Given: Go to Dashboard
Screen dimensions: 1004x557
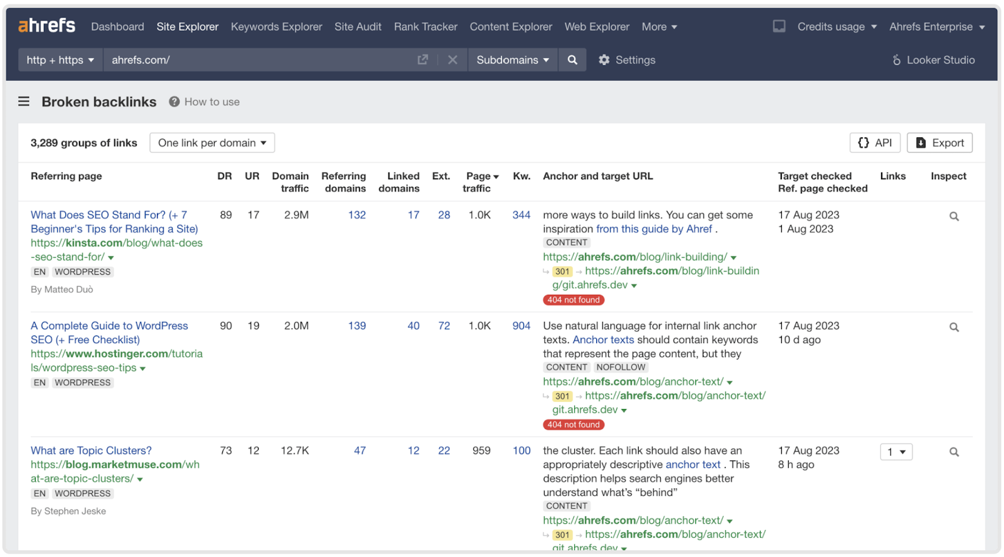Looking at the screenshot, I should [117, 26].
